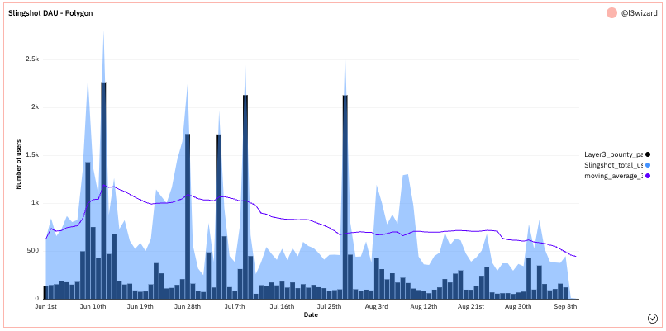Click the tallest bar near Jun 10th
666x331 pixels.
pos(103,191)
